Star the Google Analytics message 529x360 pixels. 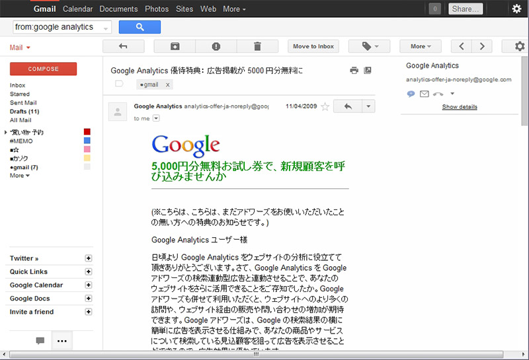[325, 107]
